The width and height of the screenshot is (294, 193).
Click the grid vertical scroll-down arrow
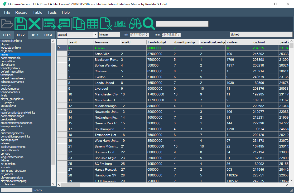[x=291, y=180]
